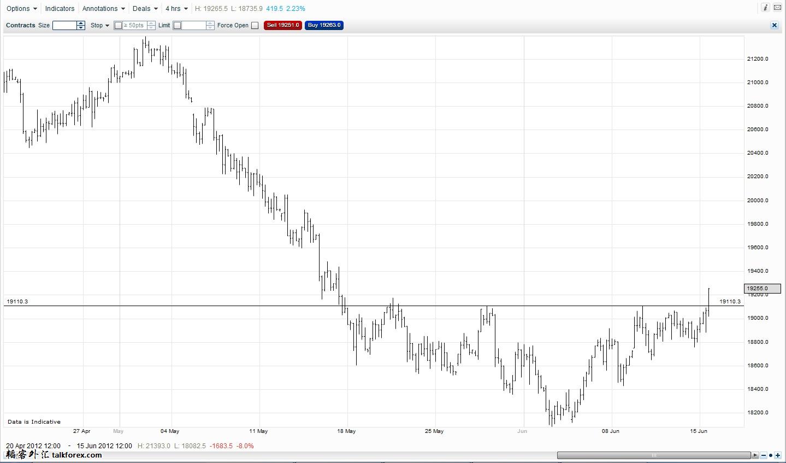Click the 419.5 range value
This screenshot has width=786, height=463.
(x=274, y=9)
